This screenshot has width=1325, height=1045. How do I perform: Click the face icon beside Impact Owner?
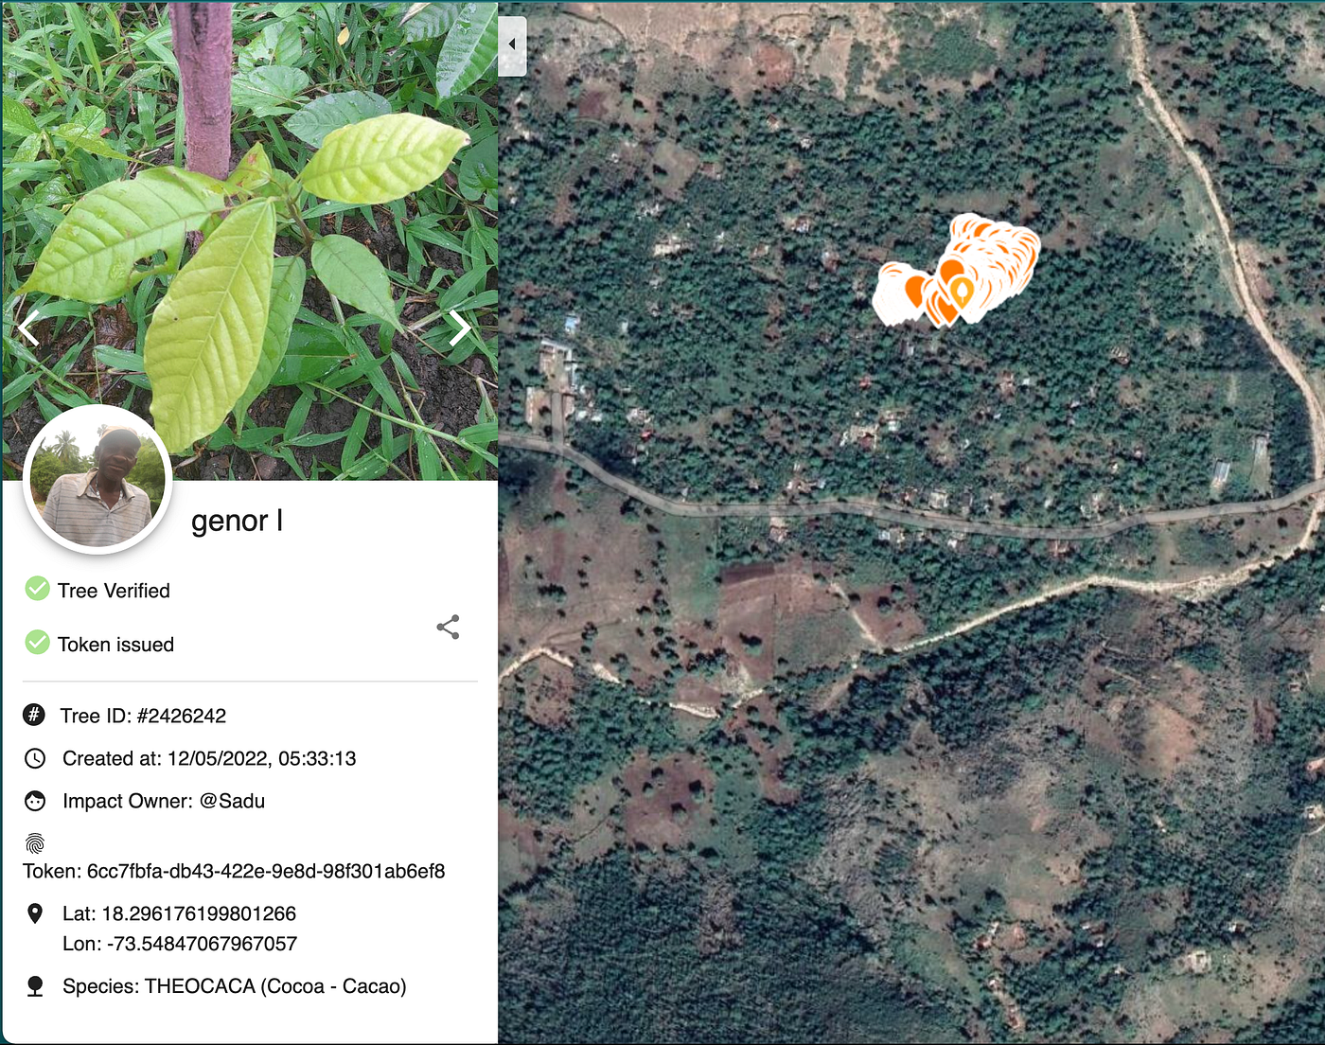point(34,801)
